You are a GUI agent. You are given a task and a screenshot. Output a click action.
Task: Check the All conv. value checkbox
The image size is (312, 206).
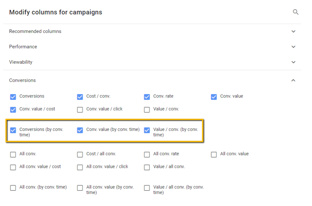coord(214,154)
